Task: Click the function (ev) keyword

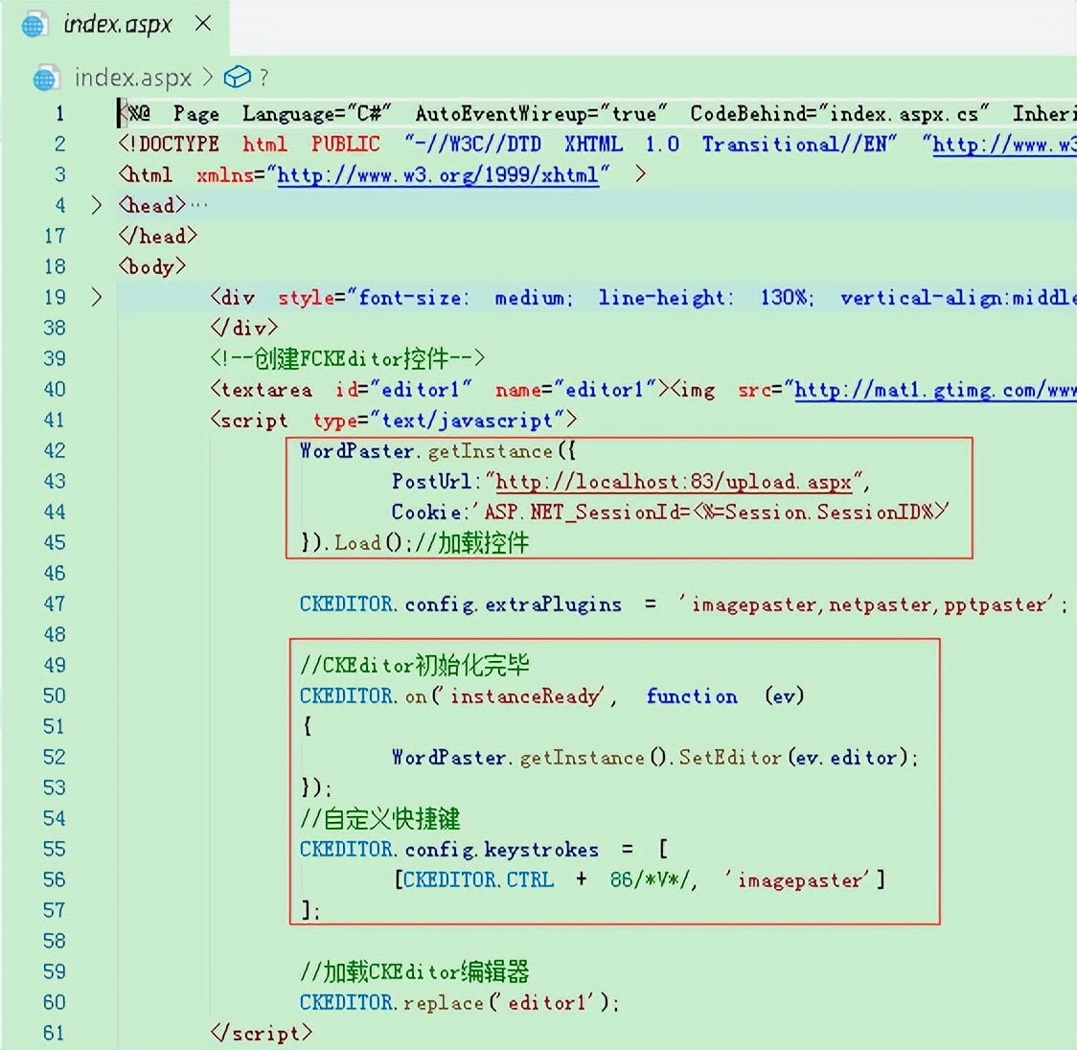Action: click(x=725, y=696)
